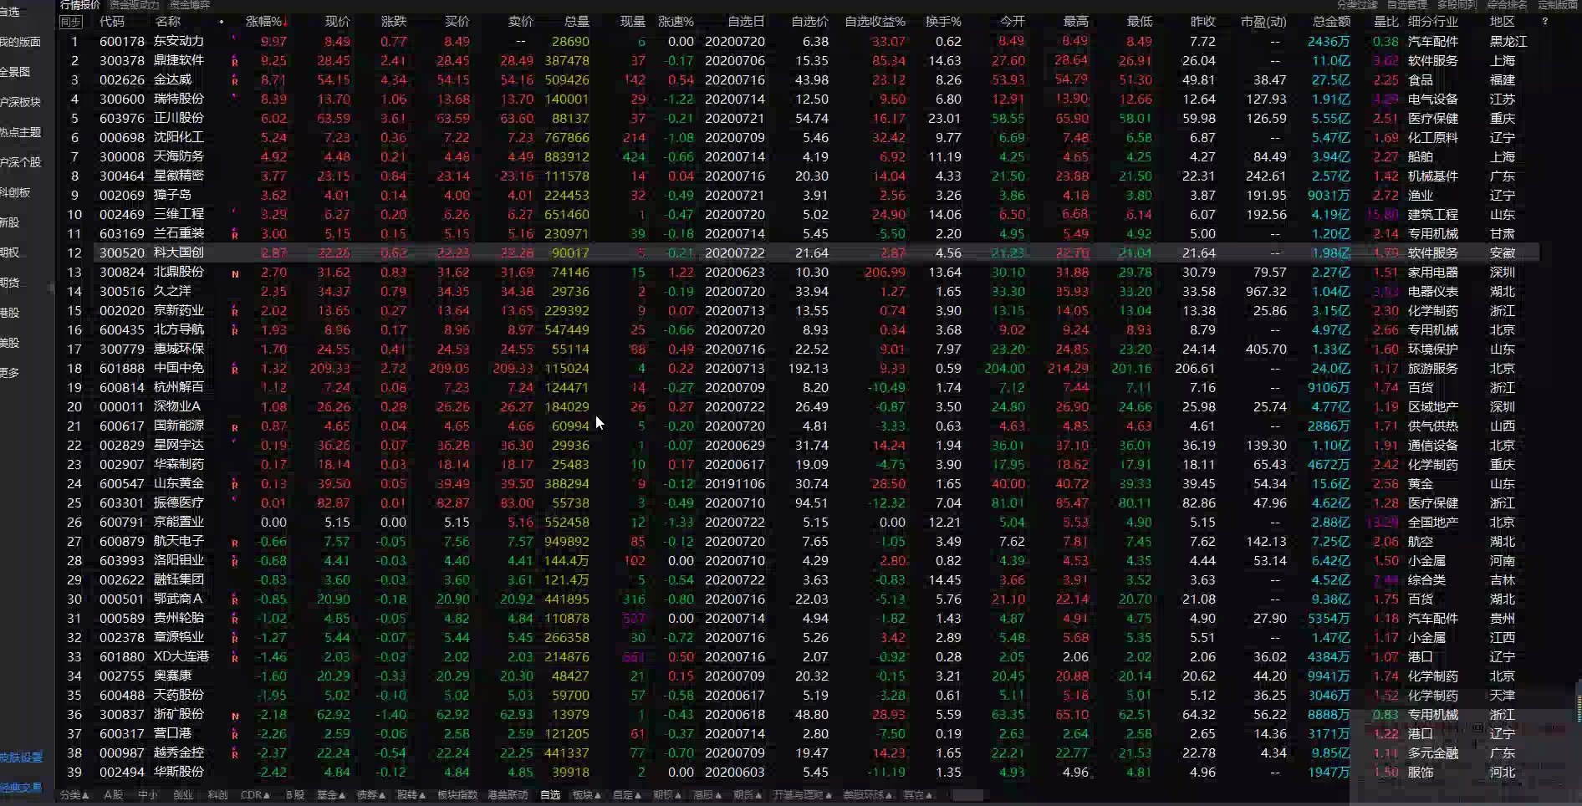
Task: Click the R margin marker beside 鼎捷软件
Action: [x=235, y=62]
